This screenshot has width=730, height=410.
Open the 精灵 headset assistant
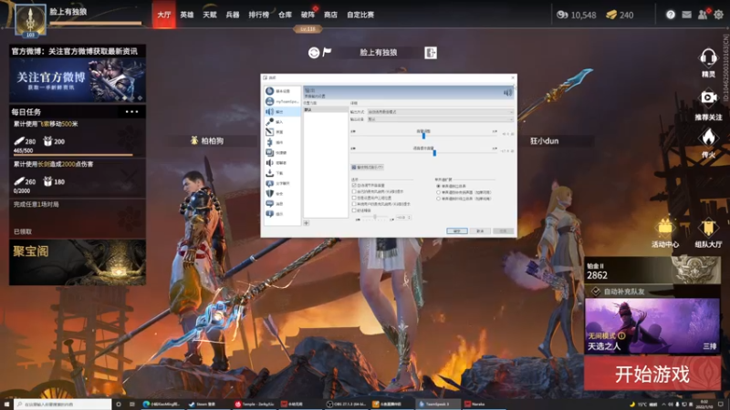point(708,63)
